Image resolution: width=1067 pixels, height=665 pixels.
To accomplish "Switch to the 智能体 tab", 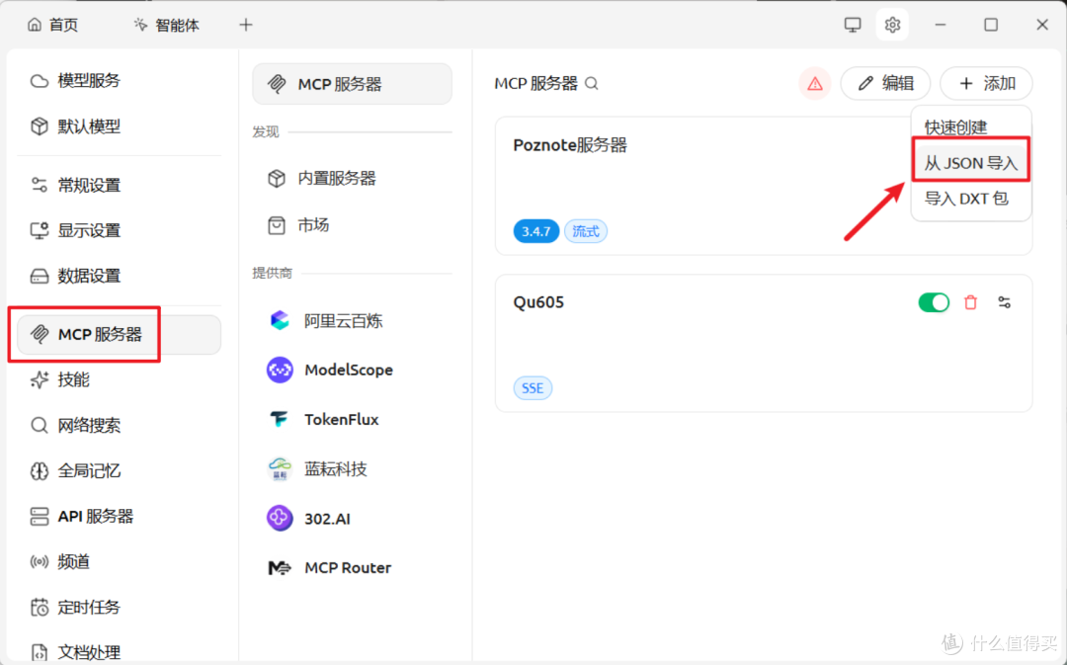I will 167,25.
